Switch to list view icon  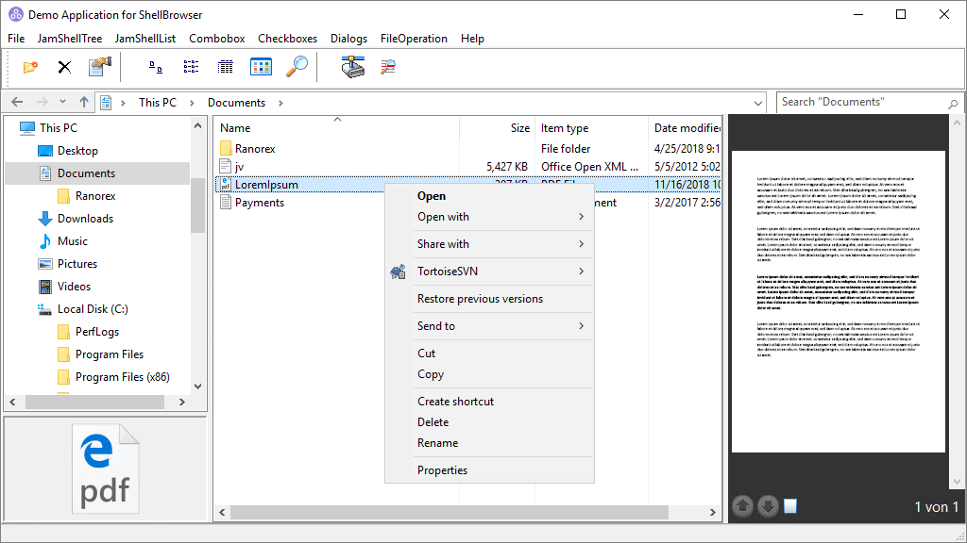(191, 67)
